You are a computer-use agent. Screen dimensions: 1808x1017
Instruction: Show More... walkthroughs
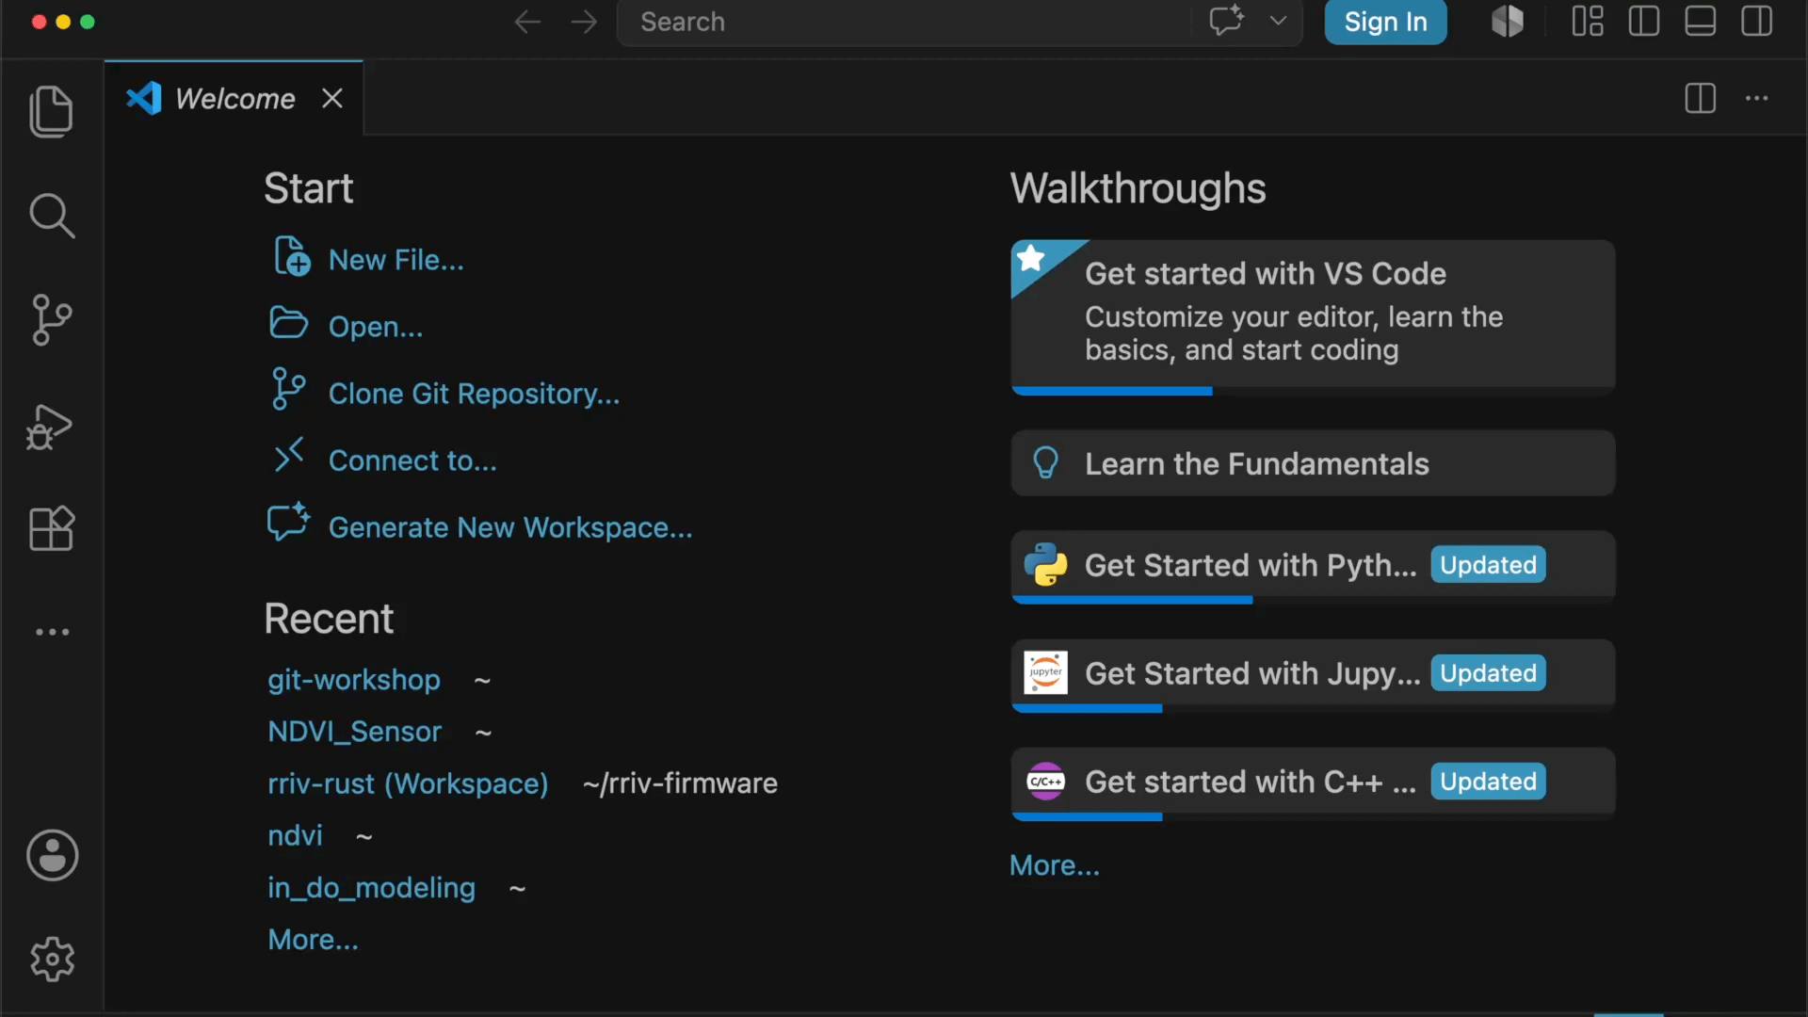(x=1055, y=865)
